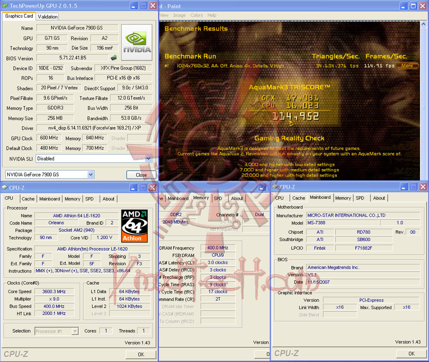Switch to the Validation tab in GPU-Z
Viewport: 429px width, 362px height.
click(x=48, y=17)
